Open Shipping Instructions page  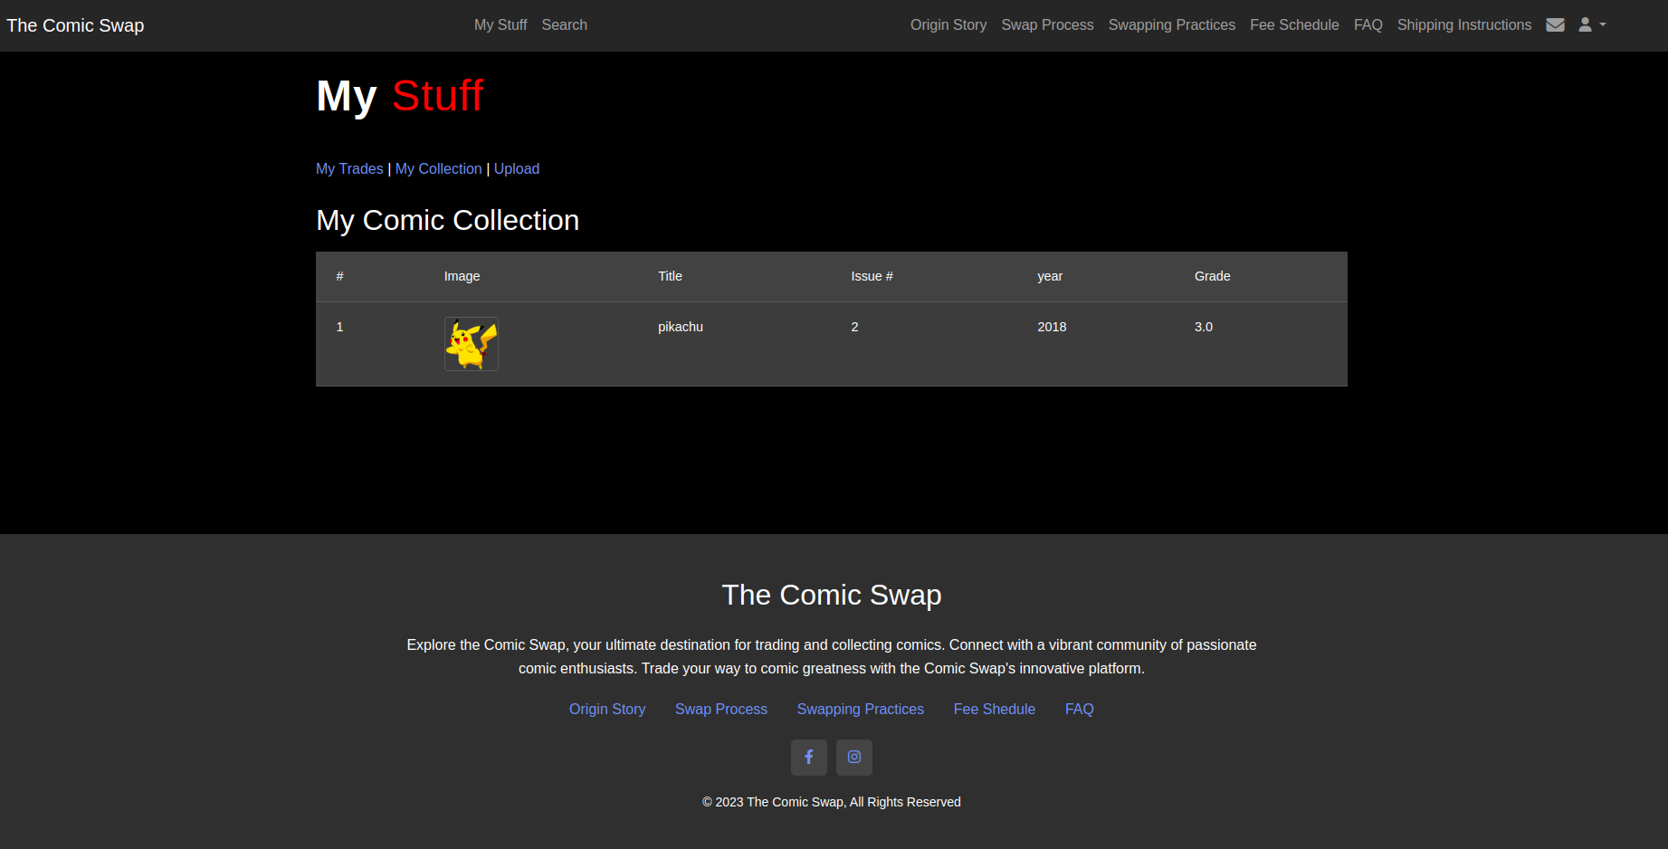[1463, 25]
